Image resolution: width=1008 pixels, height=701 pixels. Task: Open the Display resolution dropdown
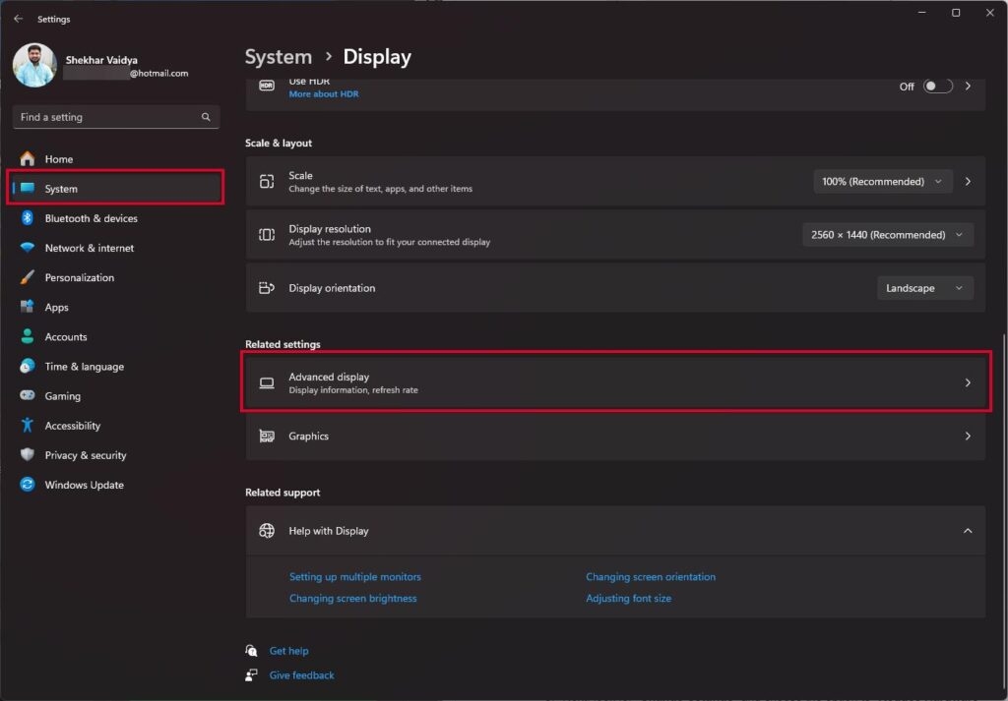(888, 235)
